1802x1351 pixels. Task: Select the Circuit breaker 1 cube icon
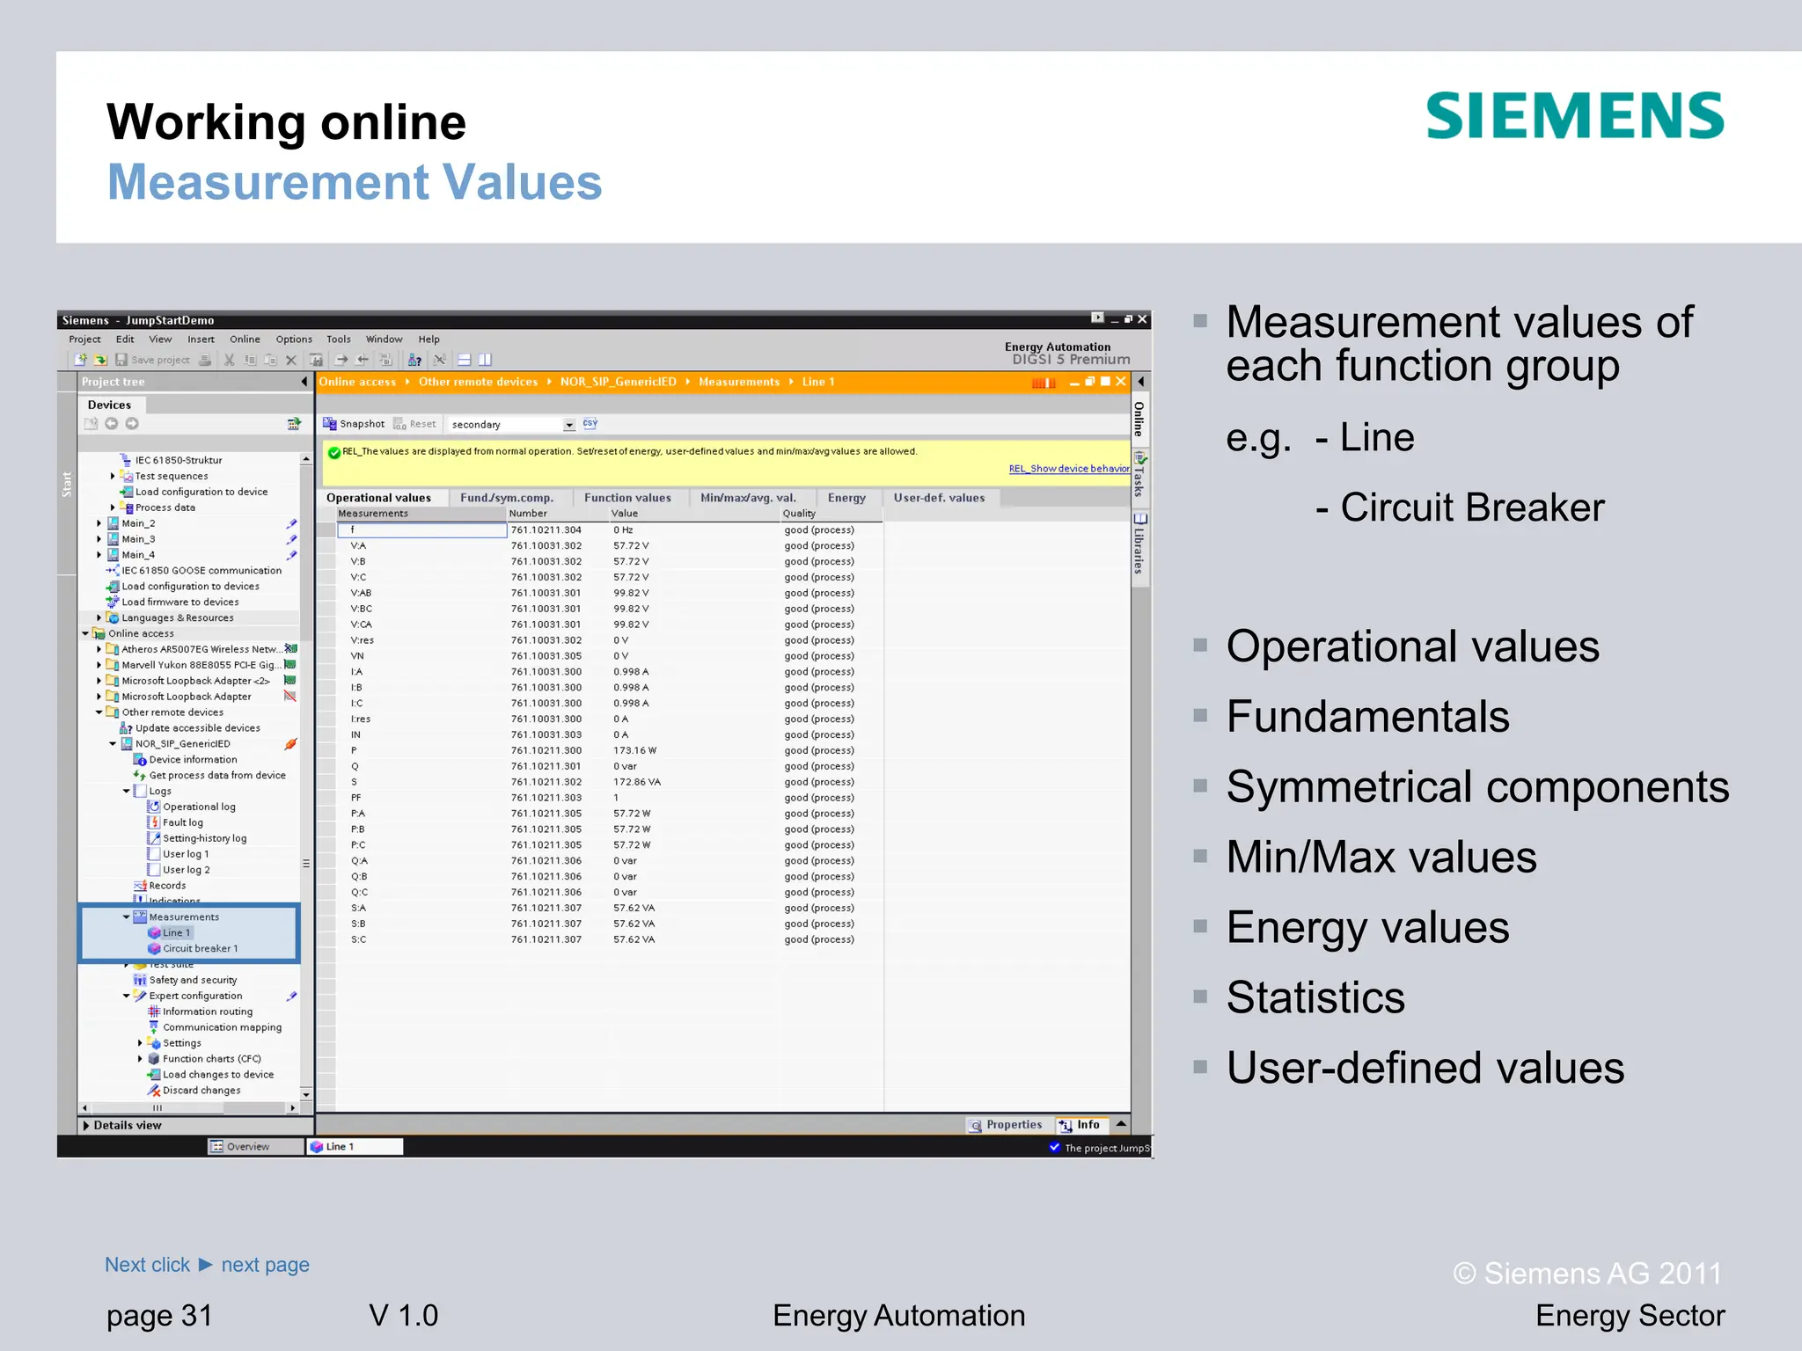pyautogui.click(x=154, y=948)
